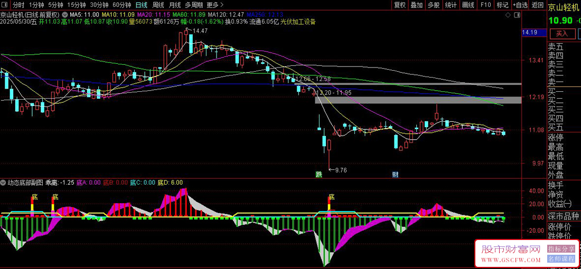
Task: Expand the 动态底部副图 indicator menu chevron
Action: click(x=3, y=182)
